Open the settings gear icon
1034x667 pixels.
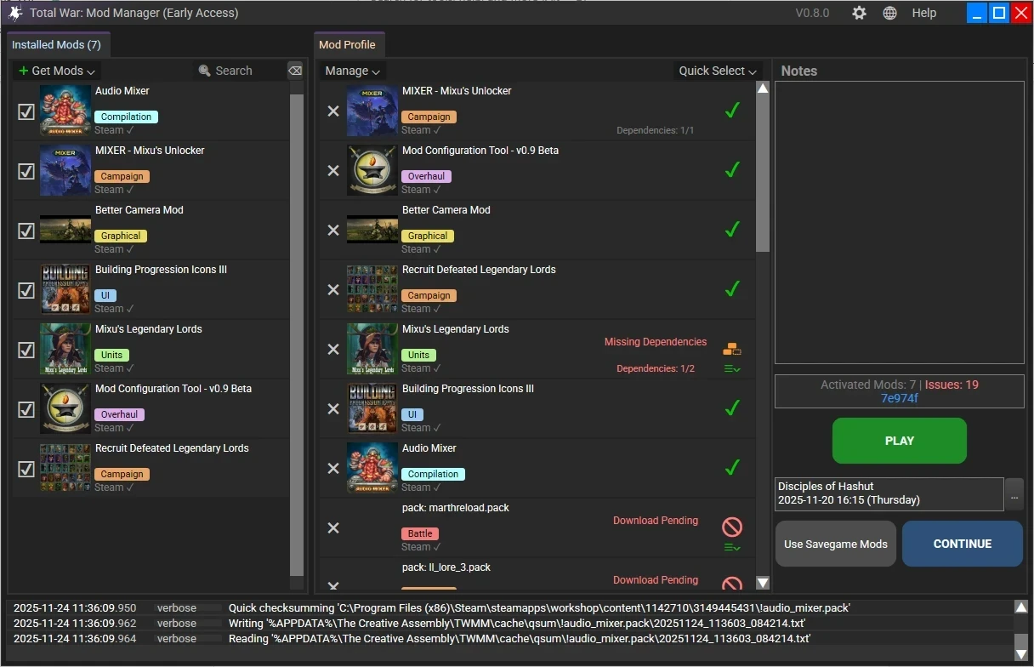click(859, 13)
